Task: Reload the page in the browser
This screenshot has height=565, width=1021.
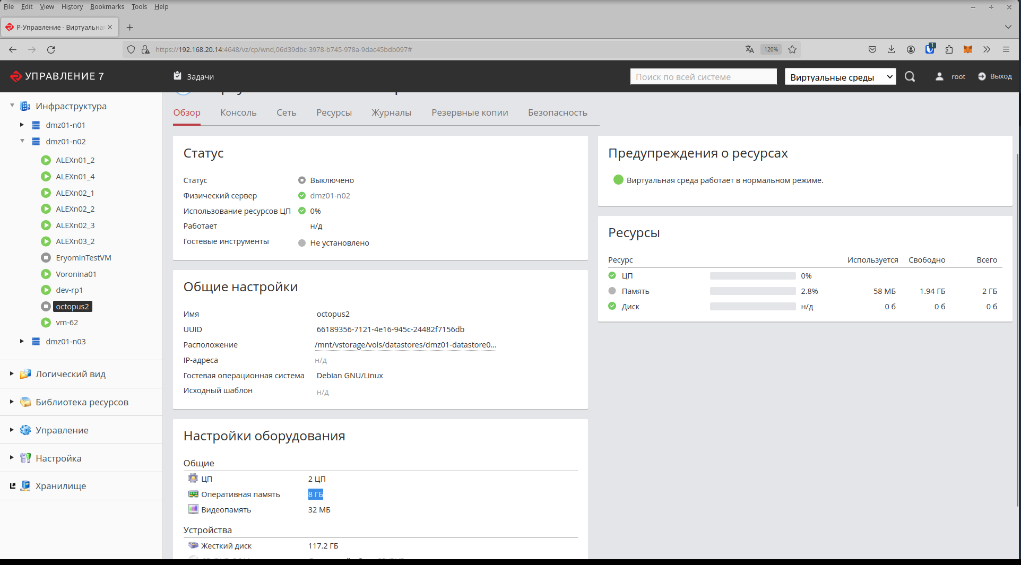Action: (51, 49)
